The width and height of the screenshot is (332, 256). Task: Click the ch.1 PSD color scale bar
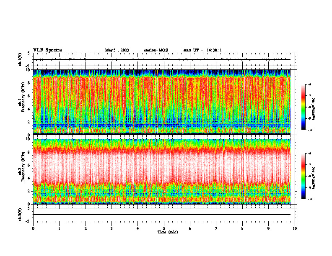(x=303, y=107)
